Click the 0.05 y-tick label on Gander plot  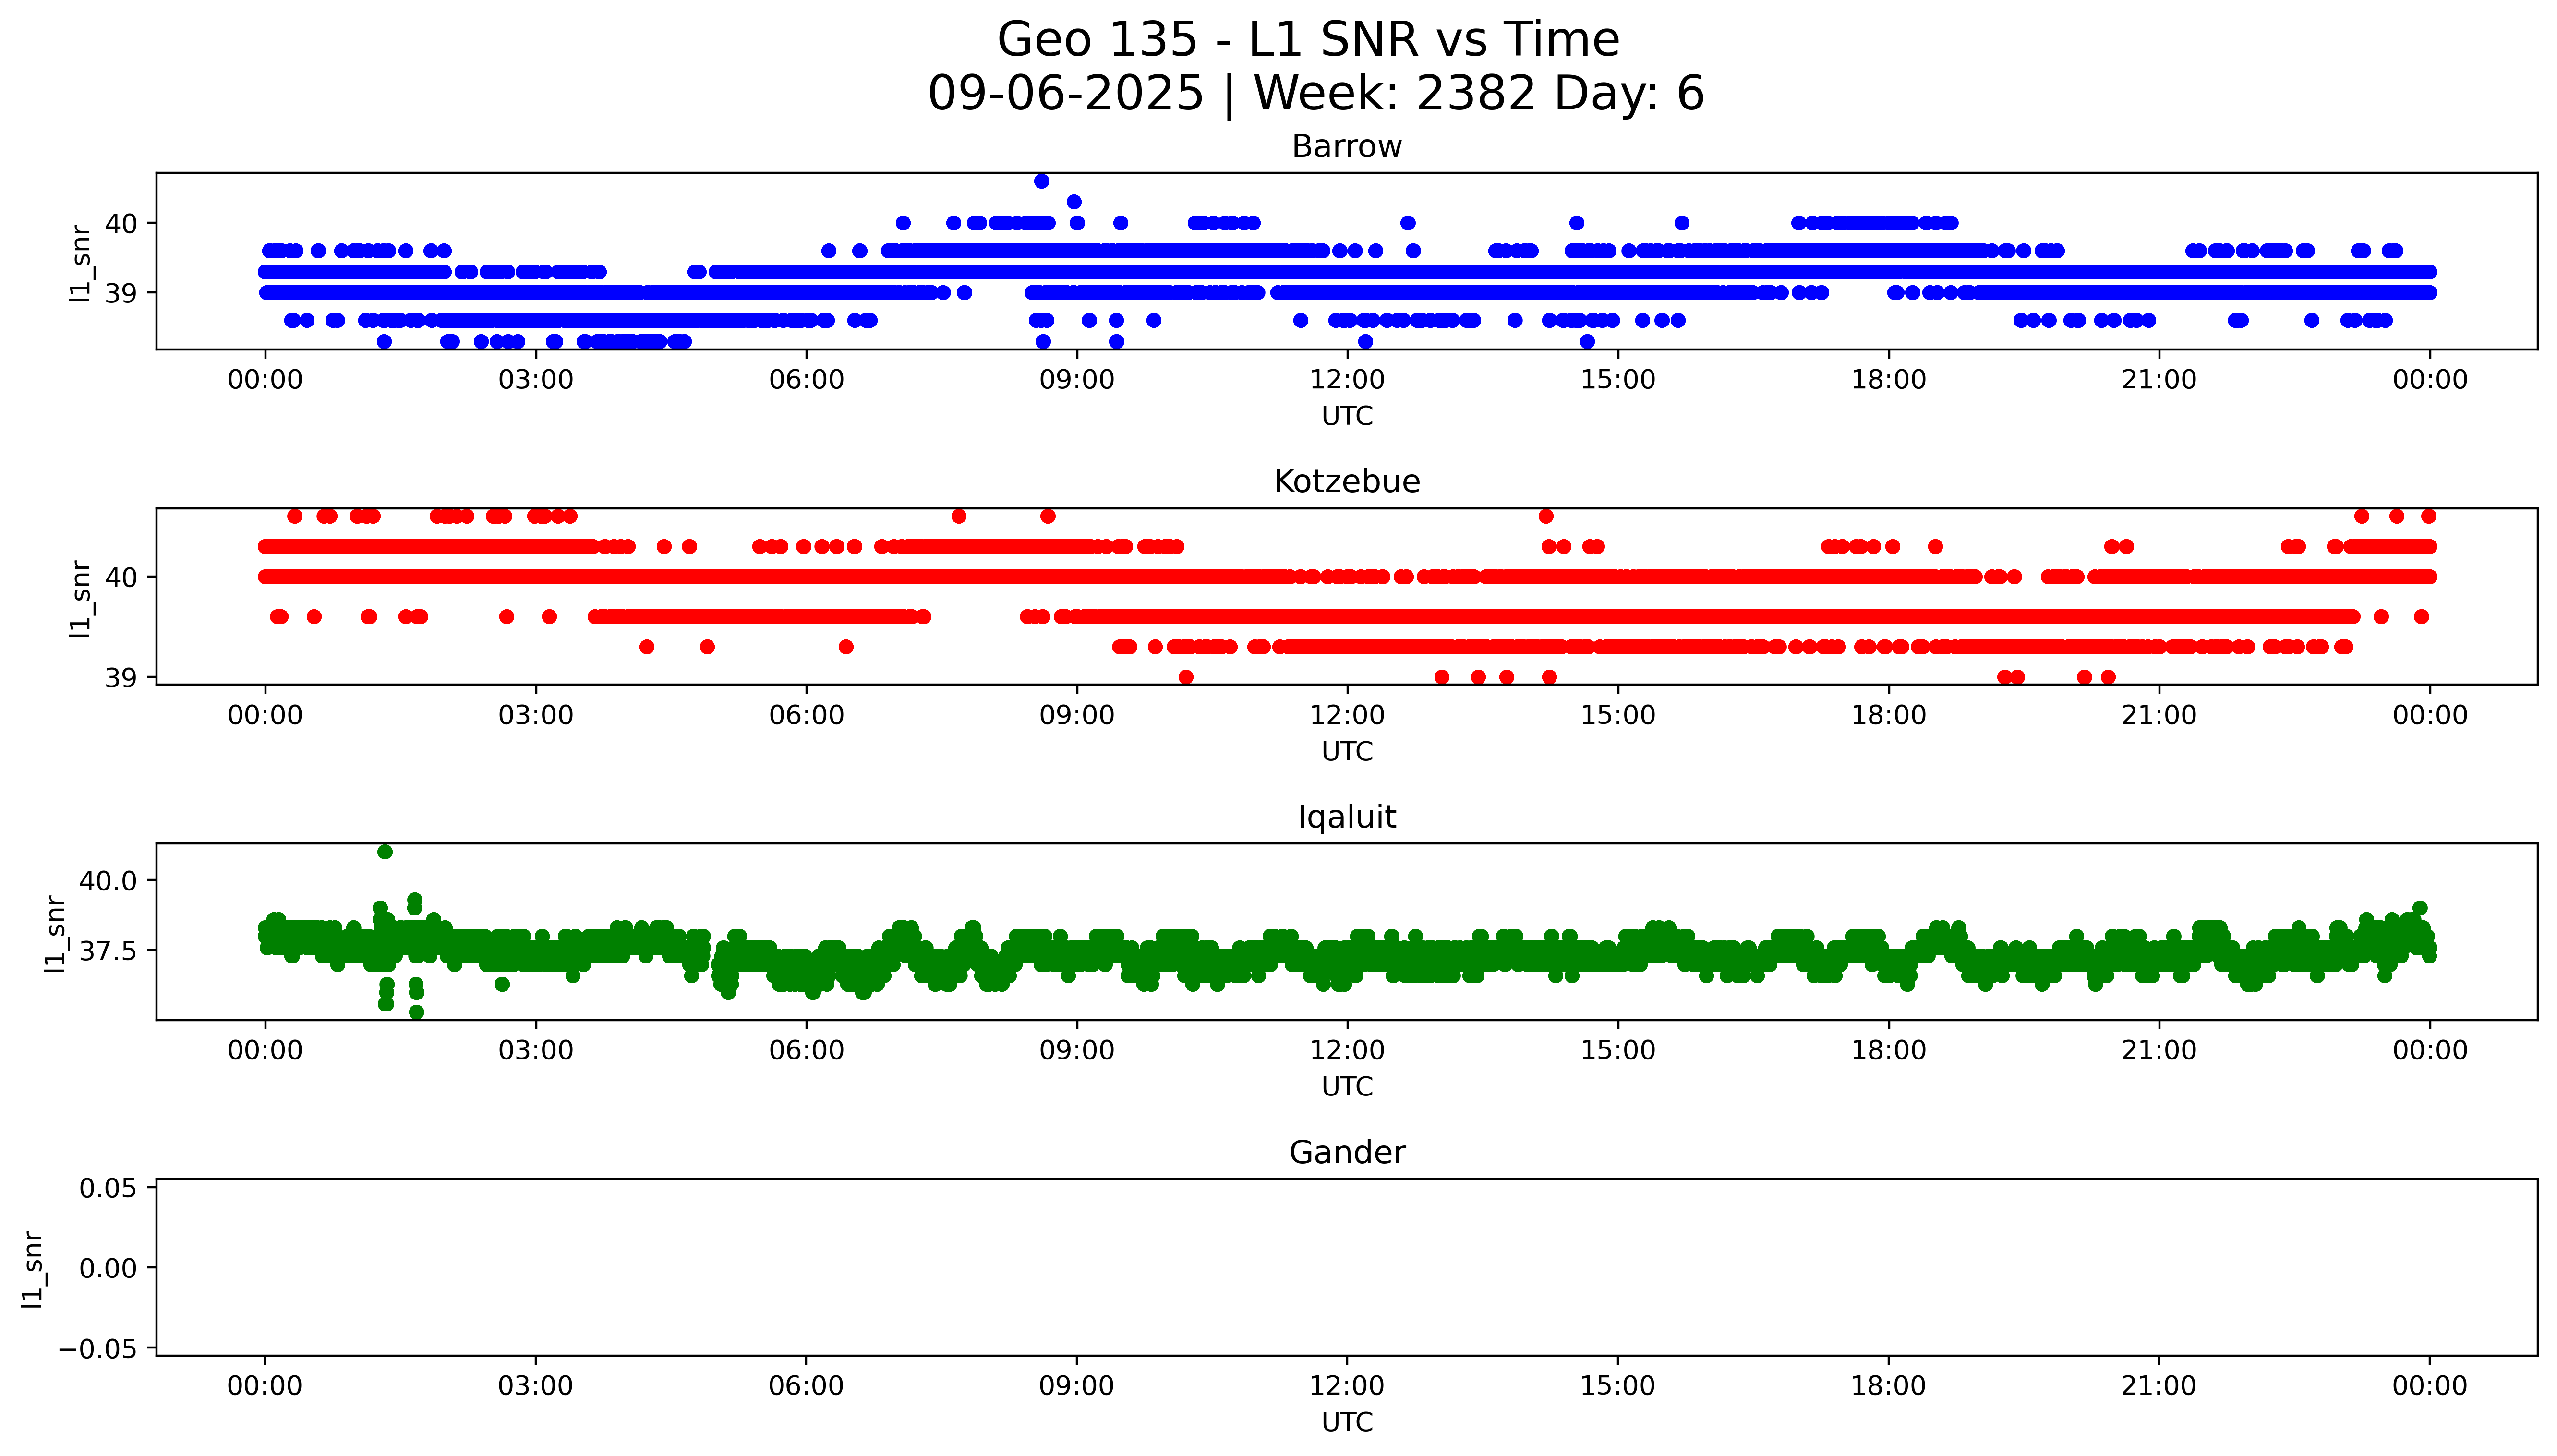[x=109, y=1188]
